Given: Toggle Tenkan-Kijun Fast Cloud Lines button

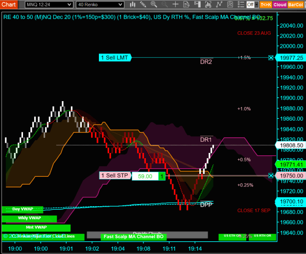Looking at the screenshot, I should (43, 236).
